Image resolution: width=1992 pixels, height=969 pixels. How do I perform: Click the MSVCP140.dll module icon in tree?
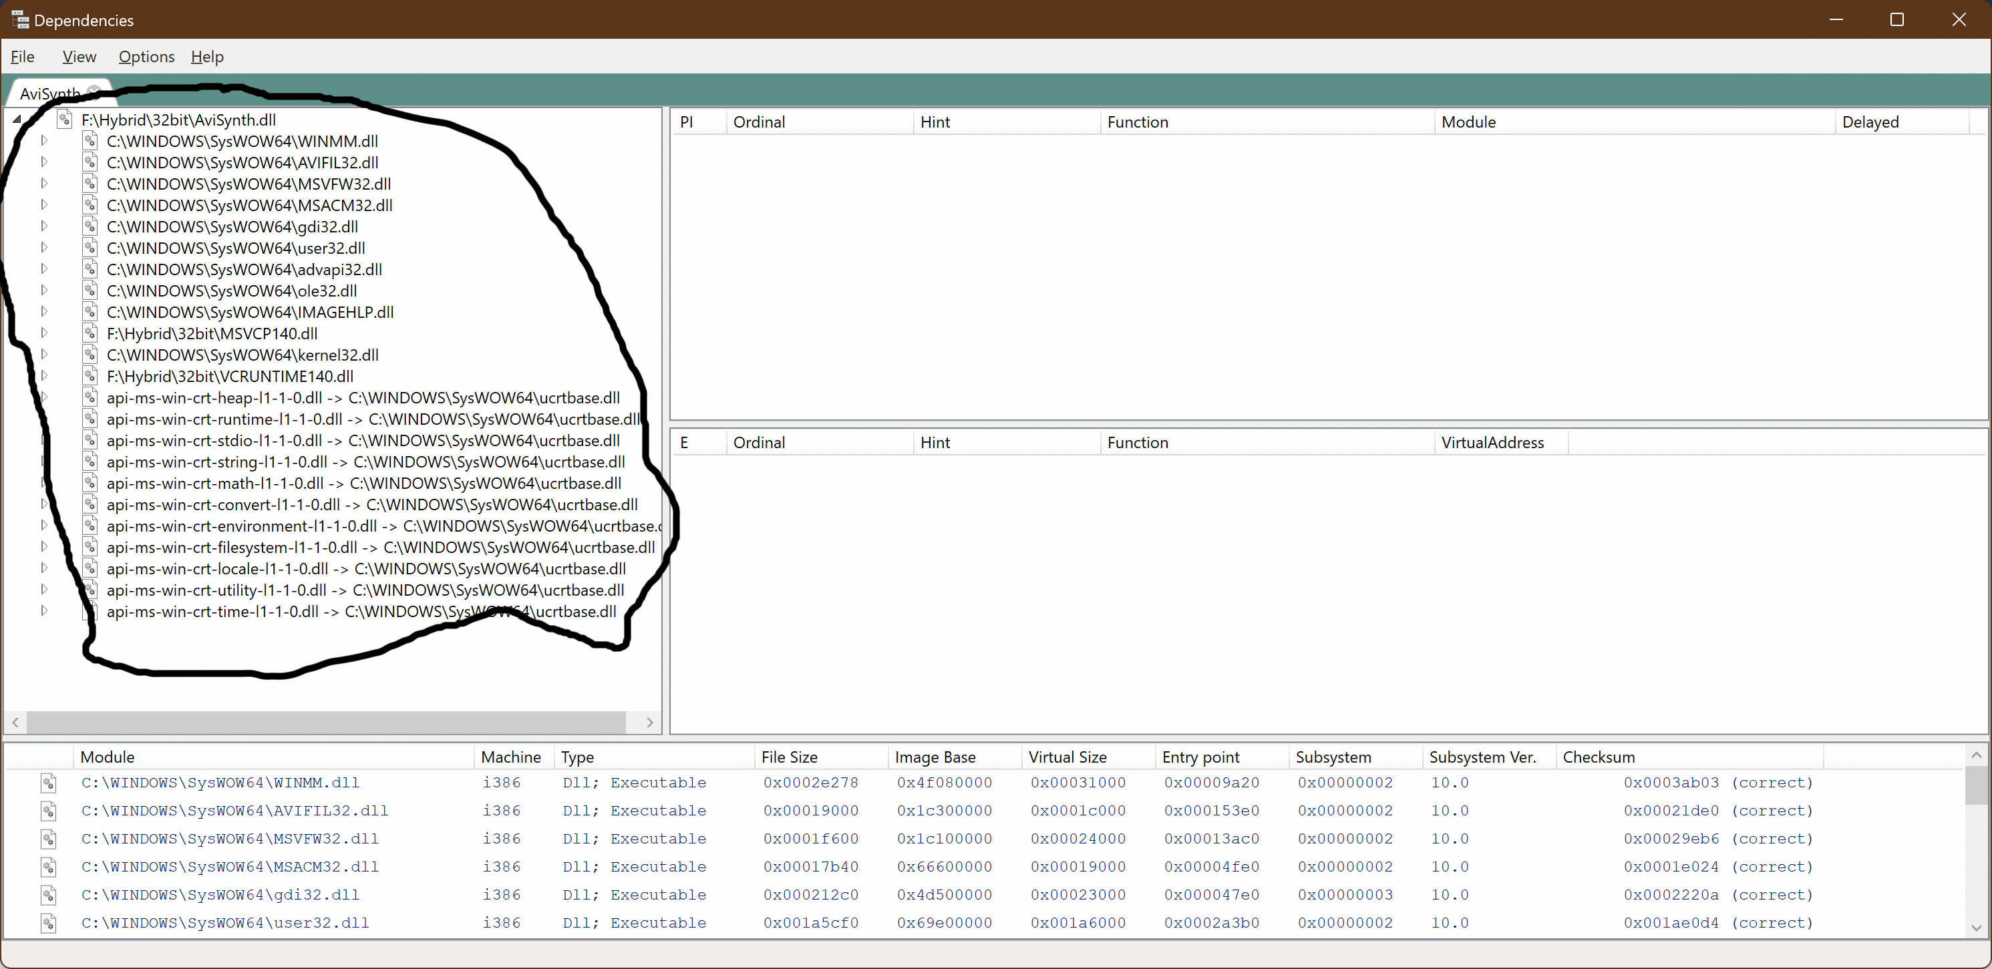[90, 333]
